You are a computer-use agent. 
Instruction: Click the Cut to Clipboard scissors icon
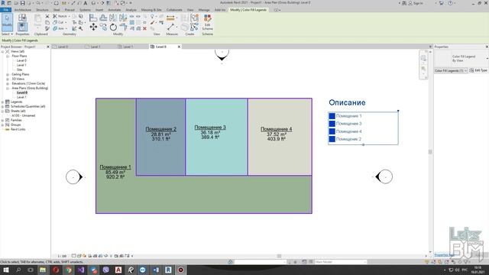(47, 16)
